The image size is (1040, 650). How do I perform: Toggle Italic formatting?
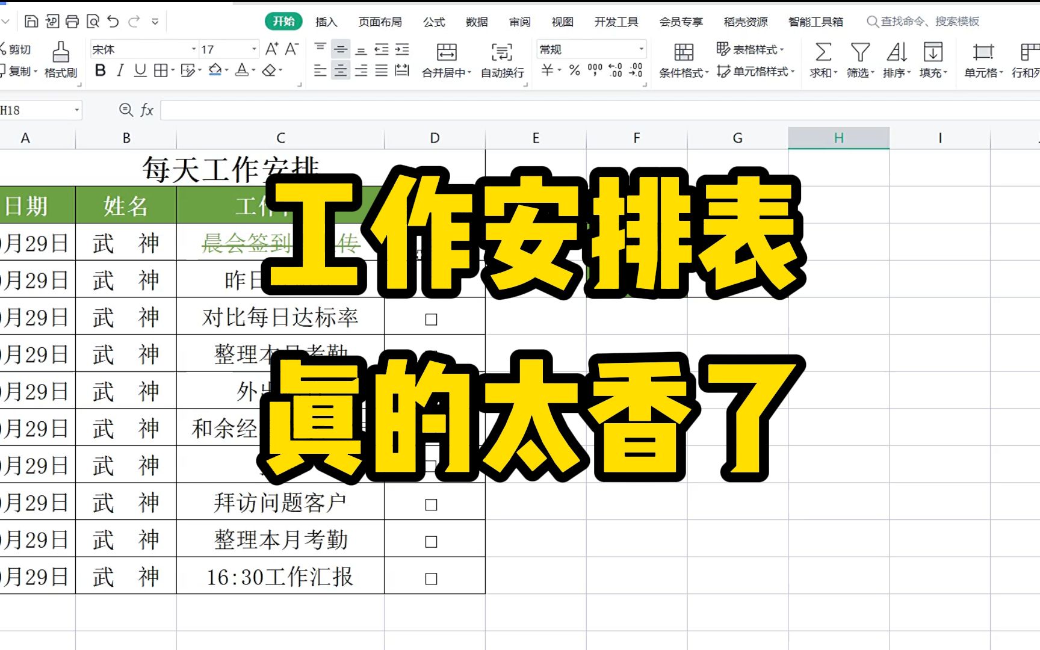tap(120, 70)
